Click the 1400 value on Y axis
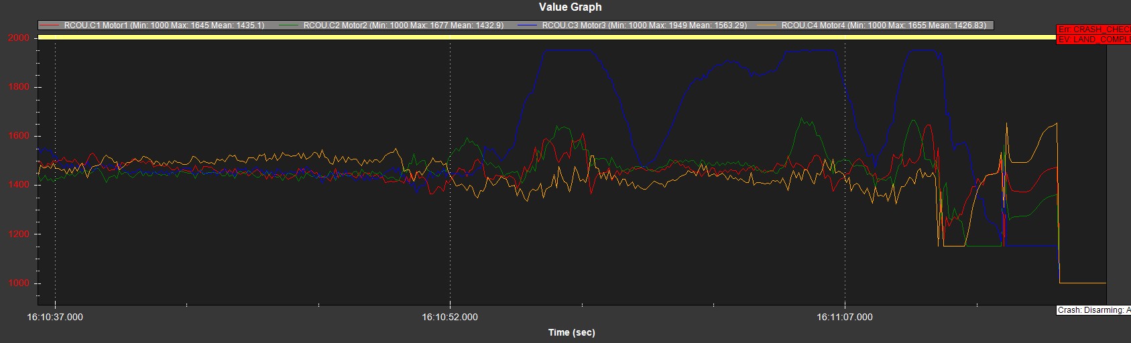This screenshot has width=1131, height=343. click(19, 186)
